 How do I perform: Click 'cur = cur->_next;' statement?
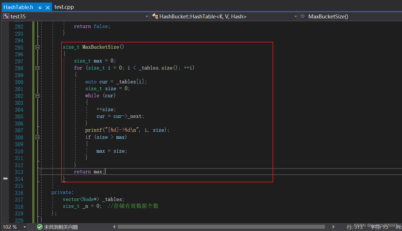click(x=120, y=116)
